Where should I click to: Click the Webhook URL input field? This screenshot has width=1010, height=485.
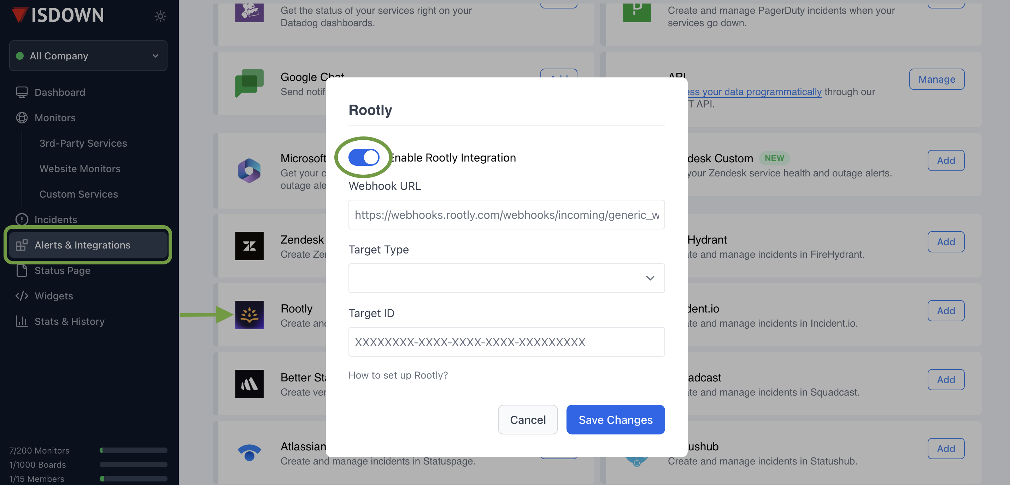click(506, 215)
